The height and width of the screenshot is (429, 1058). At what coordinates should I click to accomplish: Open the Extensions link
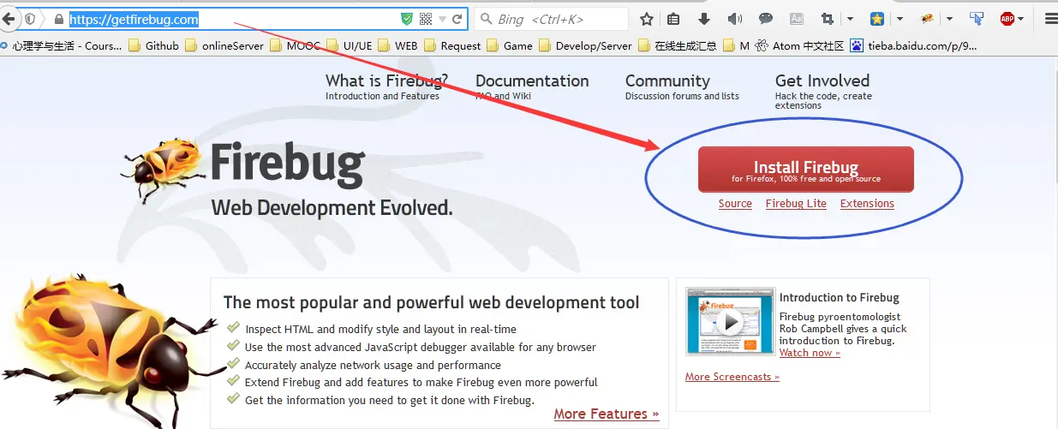[867, 204]
